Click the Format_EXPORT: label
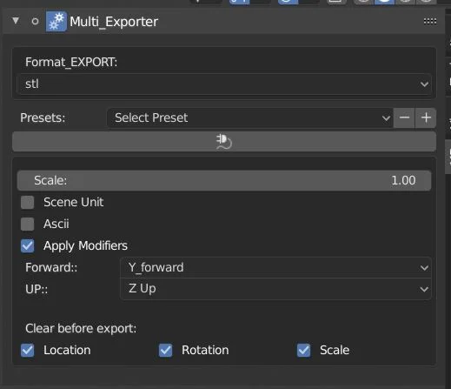Image resolution: width=451 pixels, height=389 pixels. 71,62
